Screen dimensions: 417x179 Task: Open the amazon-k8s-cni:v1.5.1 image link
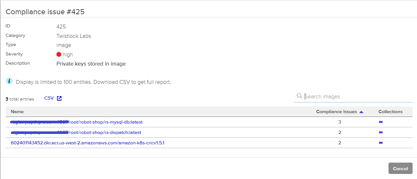(88, 143)
